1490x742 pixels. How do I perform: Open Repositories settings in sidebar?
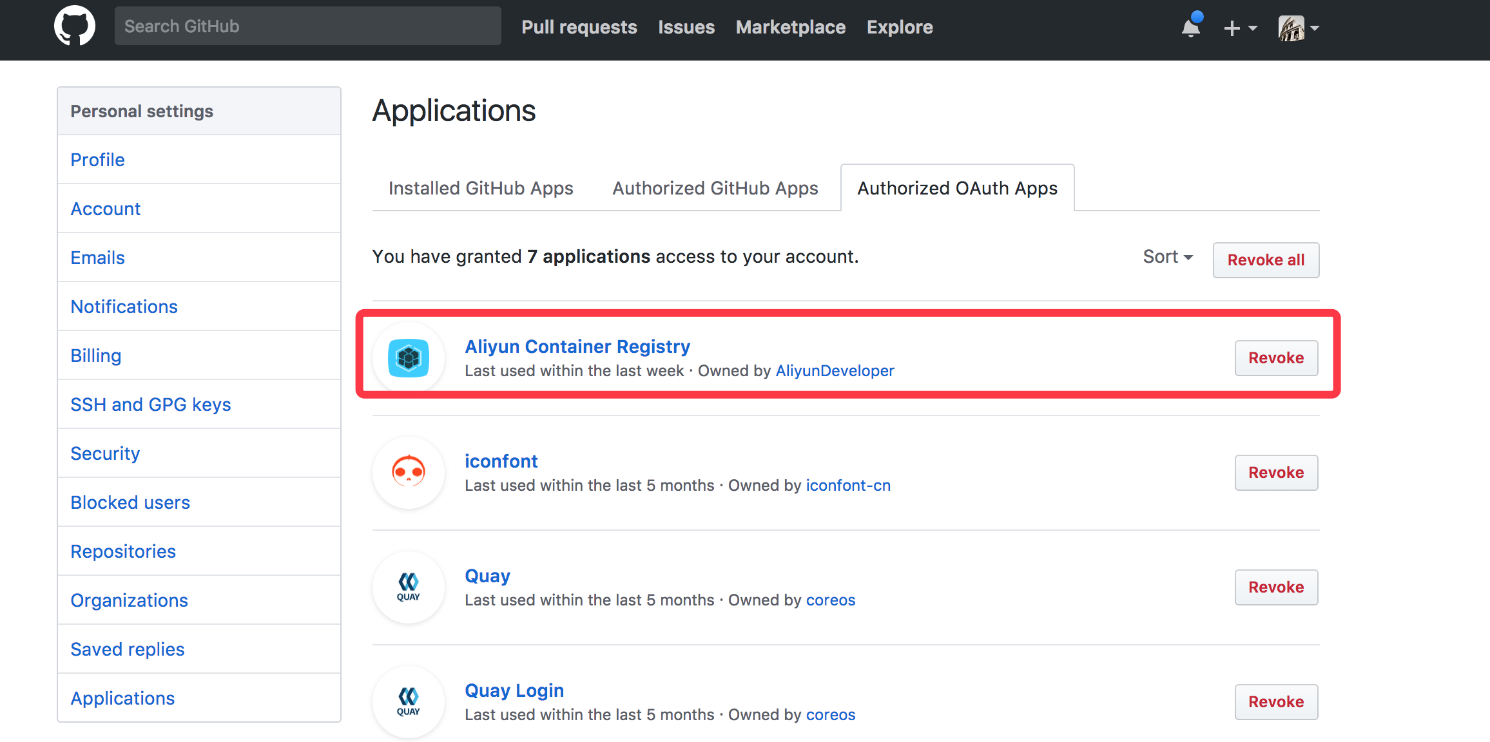click(x=199, y=551)
